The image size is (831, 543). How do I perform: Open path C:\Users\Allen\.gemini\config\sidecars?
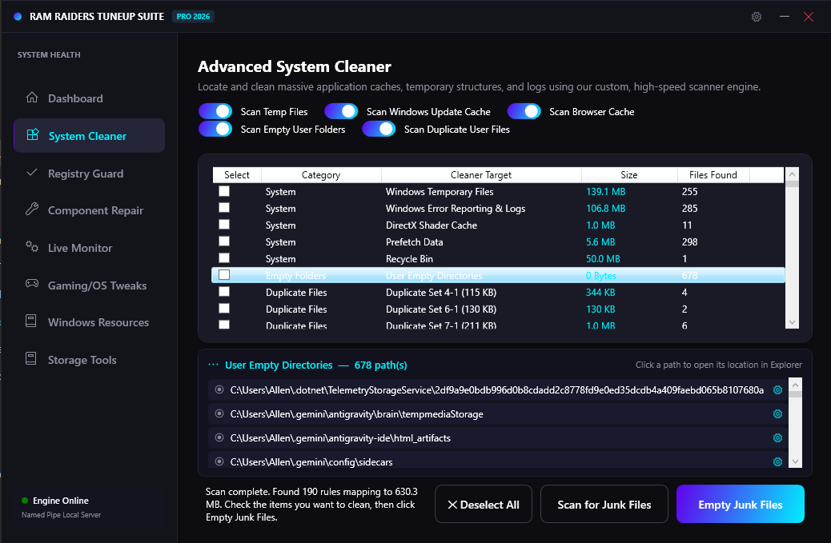[311, 462]
